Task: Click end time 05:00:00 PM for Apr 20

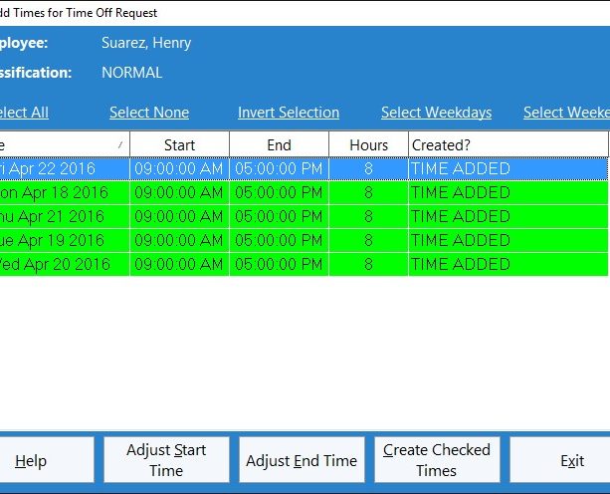Action: pos(279,264)
